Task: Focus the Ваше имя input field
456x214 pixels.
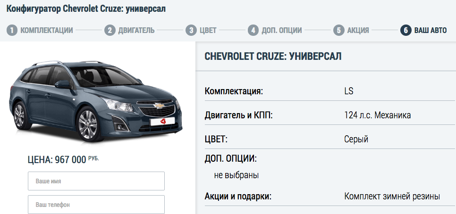Action: [96, 181]
